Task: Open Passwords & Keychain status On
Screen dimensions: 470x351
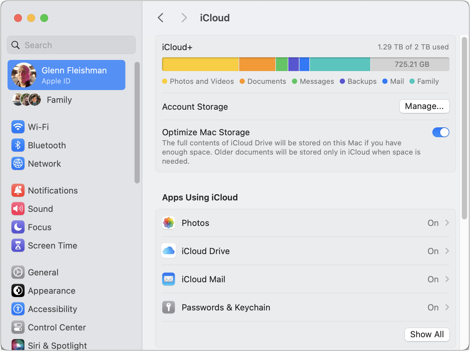Action: pyautogui.click(x=433, y=307)
